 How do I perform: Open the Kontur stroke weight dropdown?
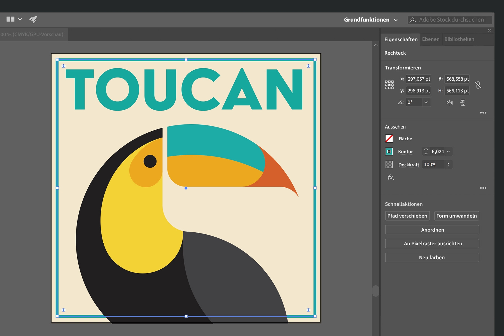coord(449,151)
